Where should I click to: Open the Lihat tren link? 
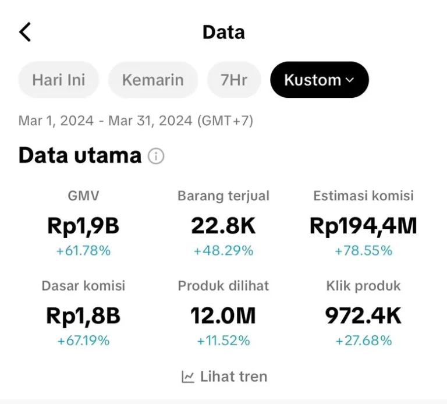point(225,377)
